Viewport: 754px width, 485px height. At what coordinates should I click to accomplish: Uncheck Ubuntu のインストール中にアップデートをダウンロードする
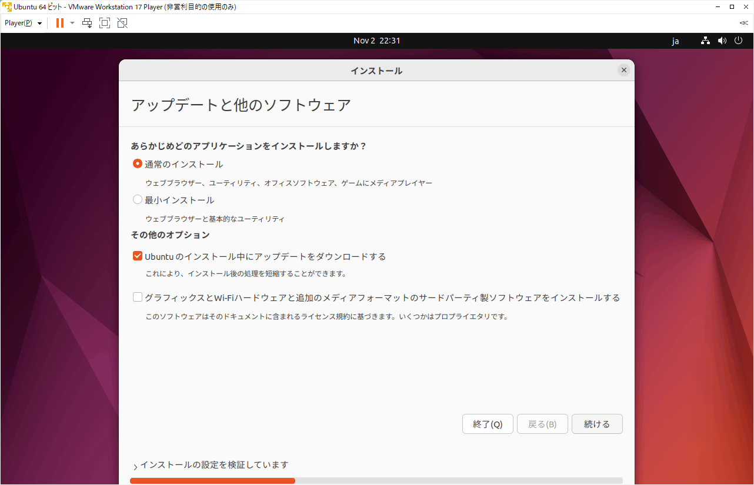point(138,256)
